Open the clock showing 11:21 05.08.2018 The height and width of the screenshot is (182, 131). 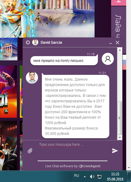[115, 177]
